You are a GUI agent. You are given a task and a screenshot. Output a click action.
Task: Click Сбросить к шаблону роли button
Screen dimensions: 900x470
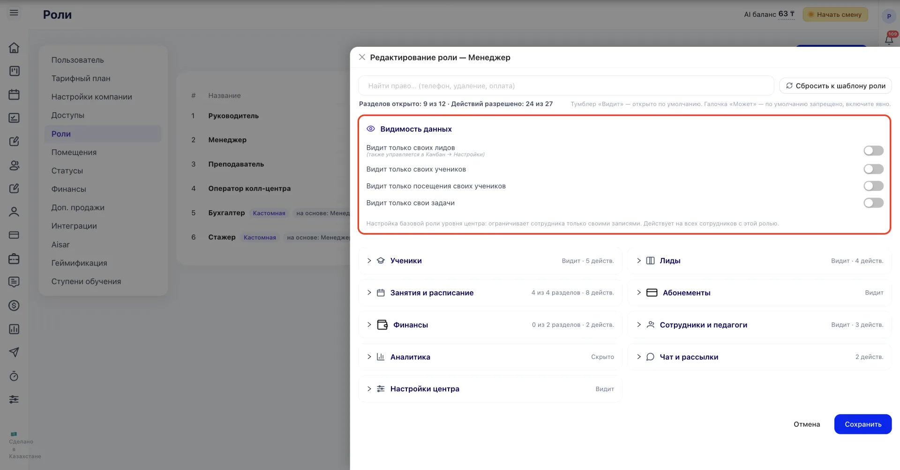click(x=835, y=86)
